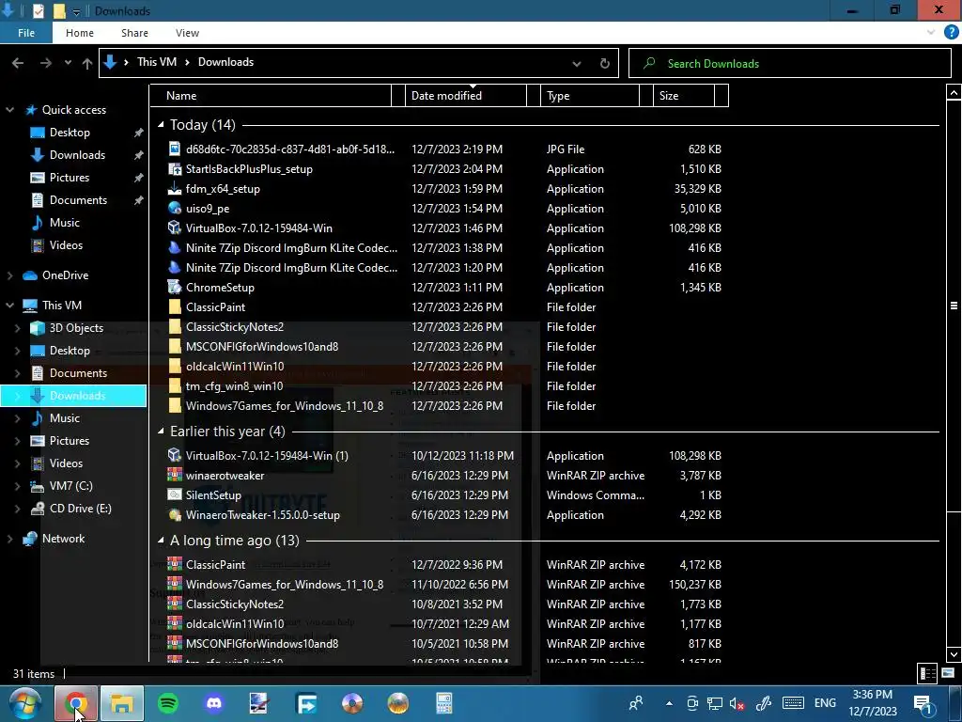
Task: Select Windows7Games_for_Windows_11_10_8 ZIP archive
Action: [x=285, y=585]
